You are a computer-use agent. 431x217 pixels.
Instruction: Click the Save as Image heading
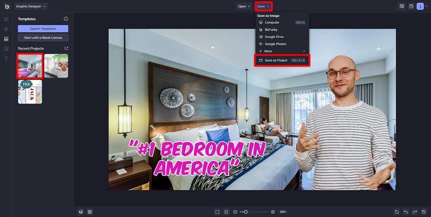(x=268, y=16)
